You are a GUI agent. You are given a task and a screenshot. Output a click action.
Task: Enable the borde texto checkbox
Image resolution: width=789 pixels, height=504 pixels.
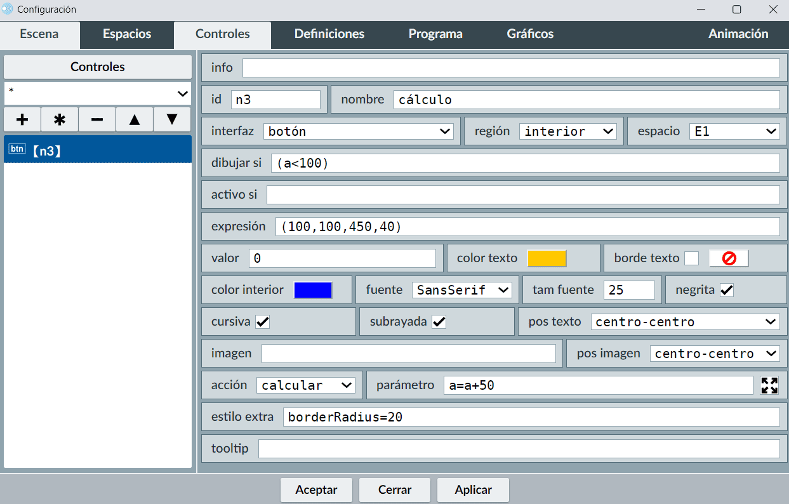click(x=691, y=258)
